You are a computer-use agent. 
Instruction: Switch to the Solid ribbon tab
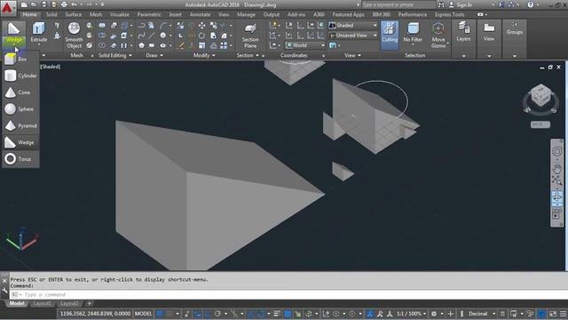click(51, 14)
